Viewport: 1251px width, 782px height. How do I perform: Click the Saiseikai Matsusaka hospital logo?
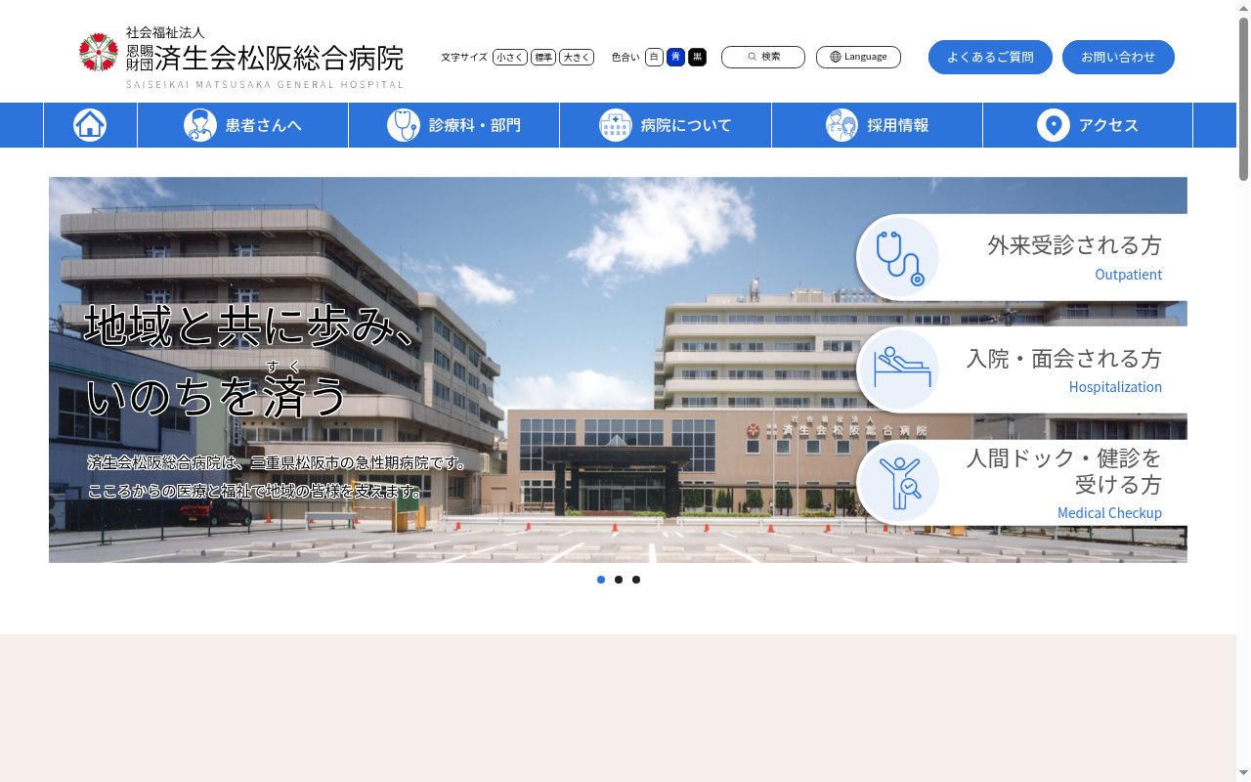(x=241, y=58)
